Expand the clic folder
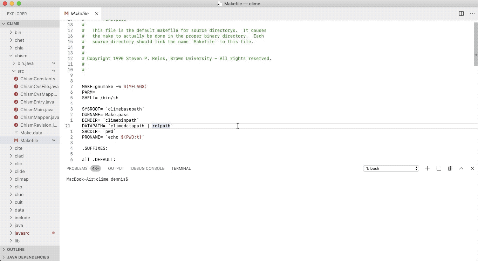The image size is (478, 261). click(11, 163)
